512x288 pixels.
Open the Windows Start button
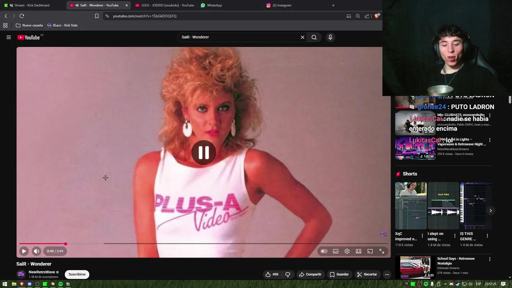coord(6,284)
